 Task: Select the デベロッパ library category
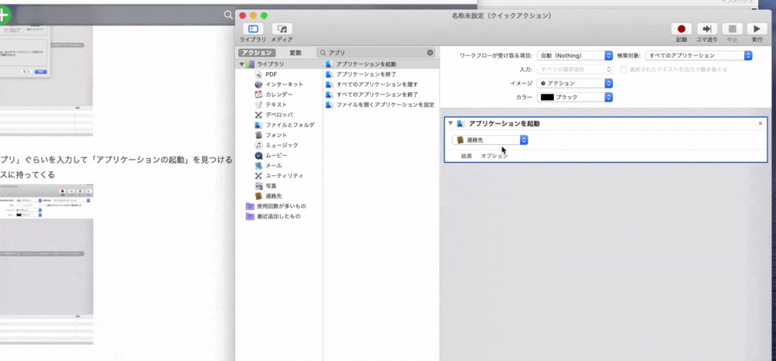(273, 115)
